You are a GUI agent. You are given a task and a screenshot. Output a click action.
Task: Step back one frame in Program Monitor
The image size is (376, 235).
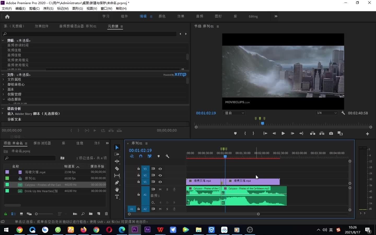click(274, 133)
